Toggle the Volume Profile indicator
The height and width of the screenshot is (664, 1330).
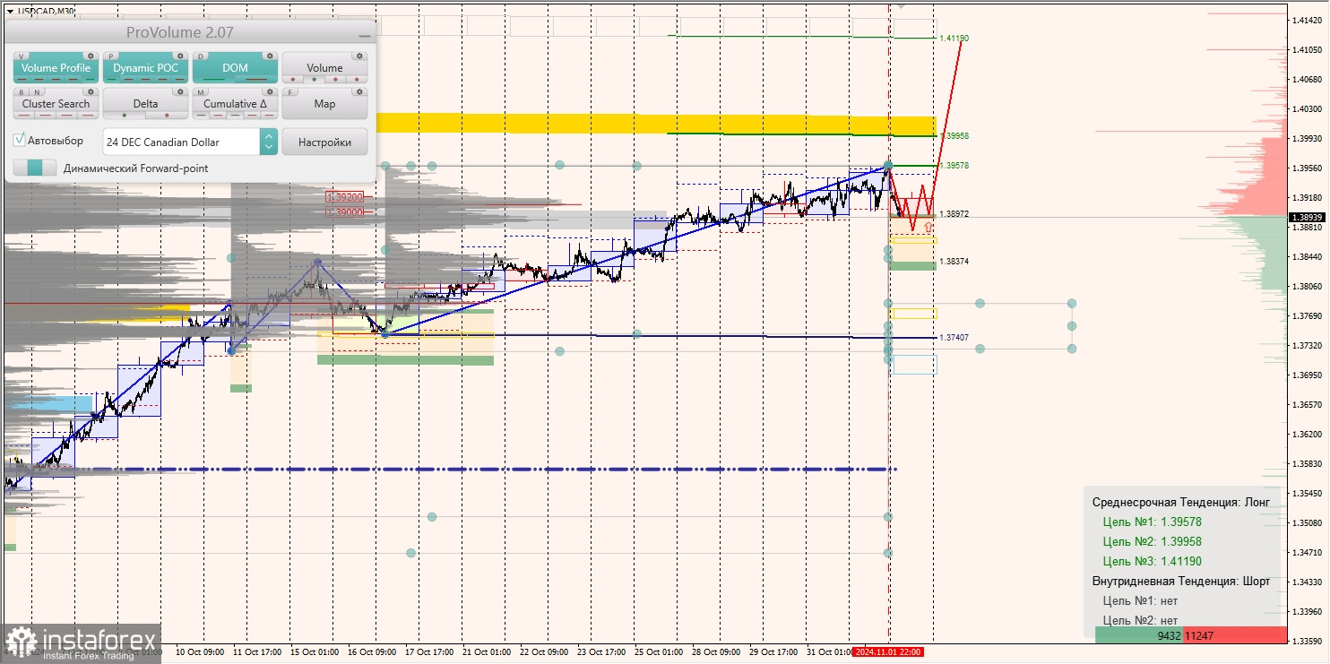point(56,68)
